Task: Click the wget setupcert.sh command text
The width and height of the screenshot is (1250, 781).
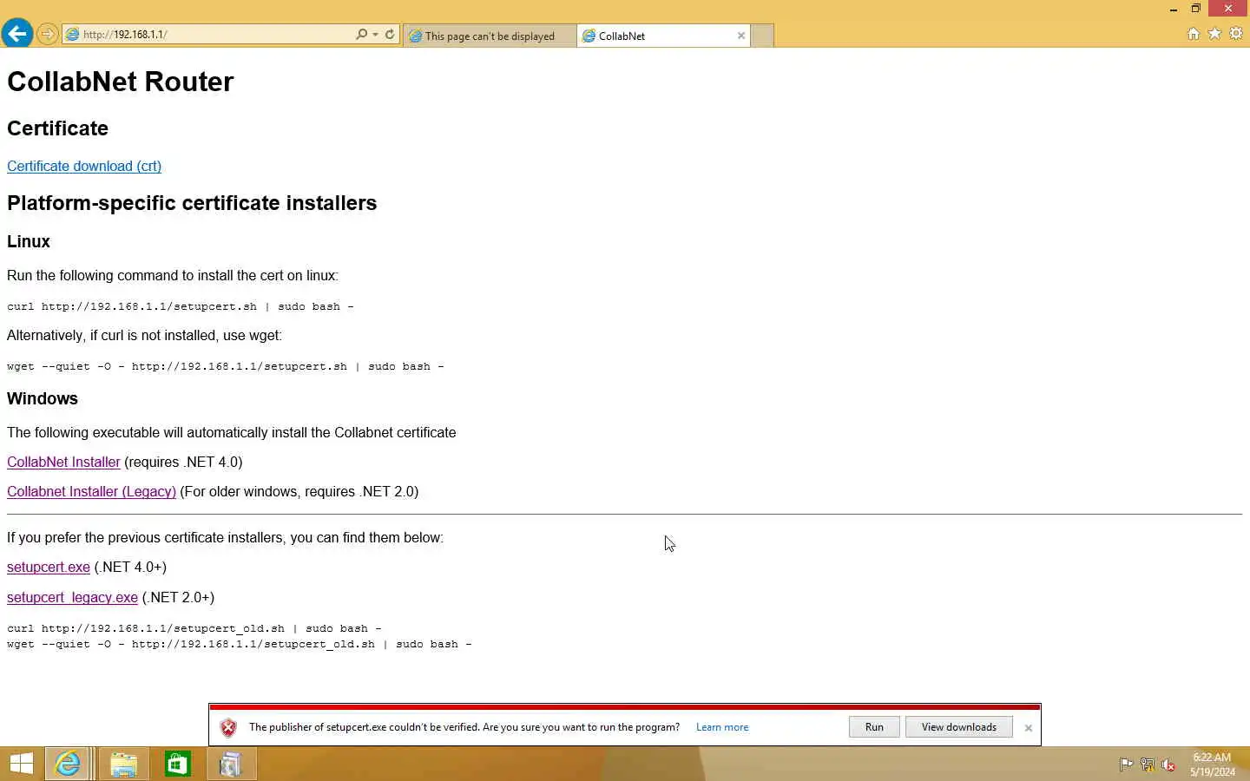Action: click(x=225, y=366)
